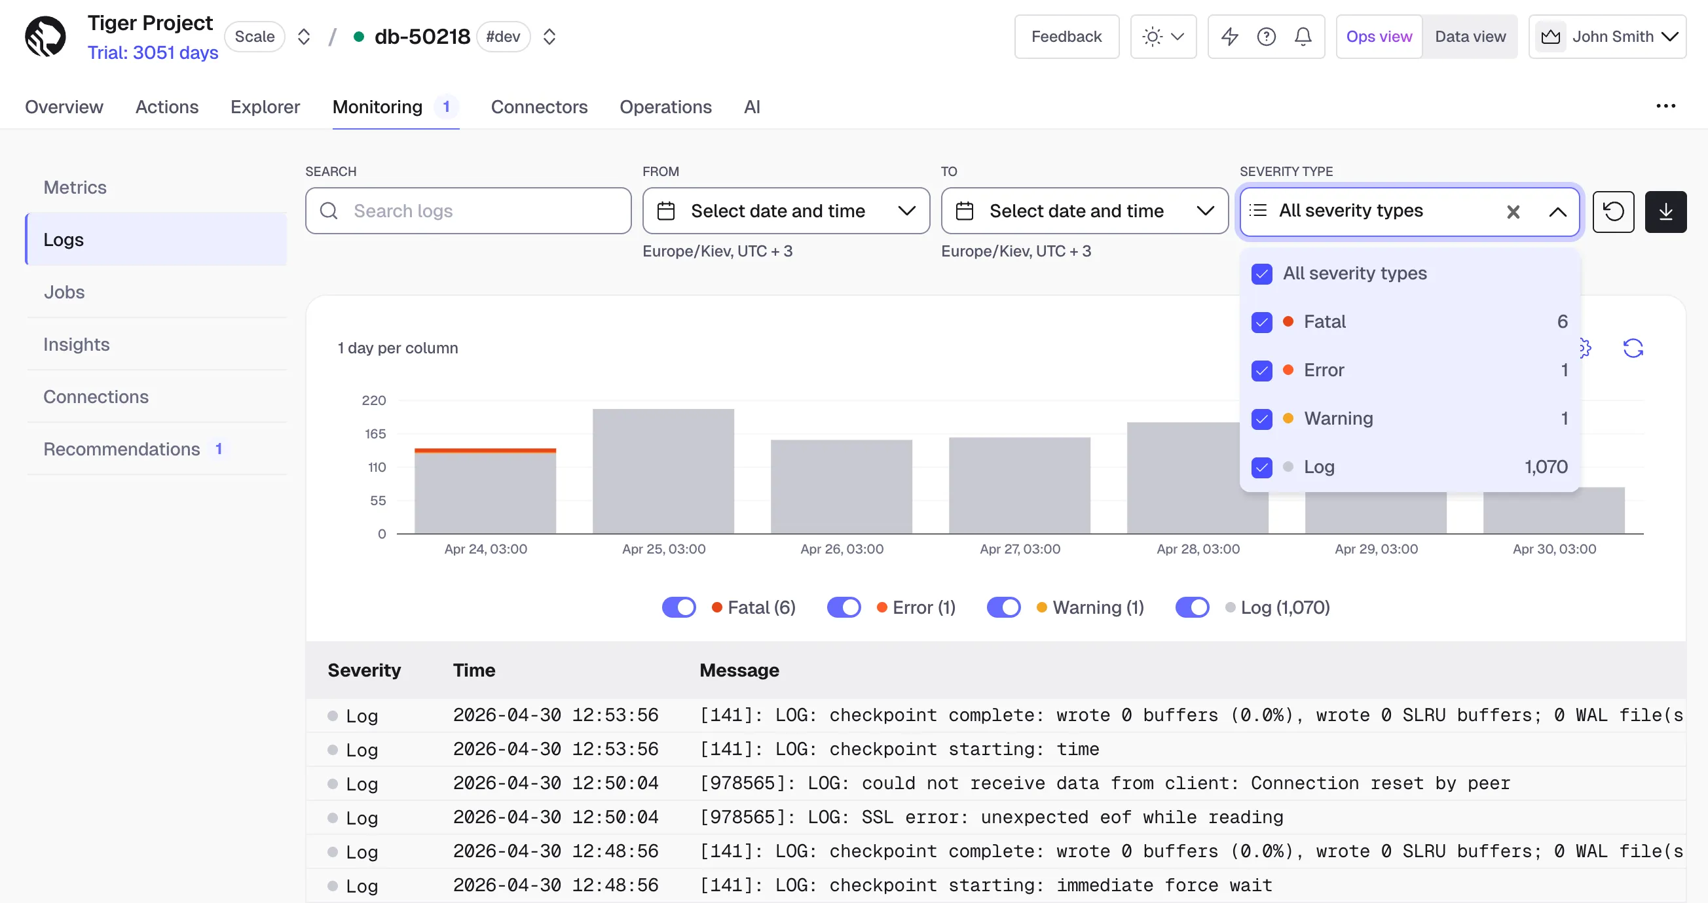Screen dimensions: 1708x903
Task: Click the list icon in severity type field
Action: pos(1257,211)
